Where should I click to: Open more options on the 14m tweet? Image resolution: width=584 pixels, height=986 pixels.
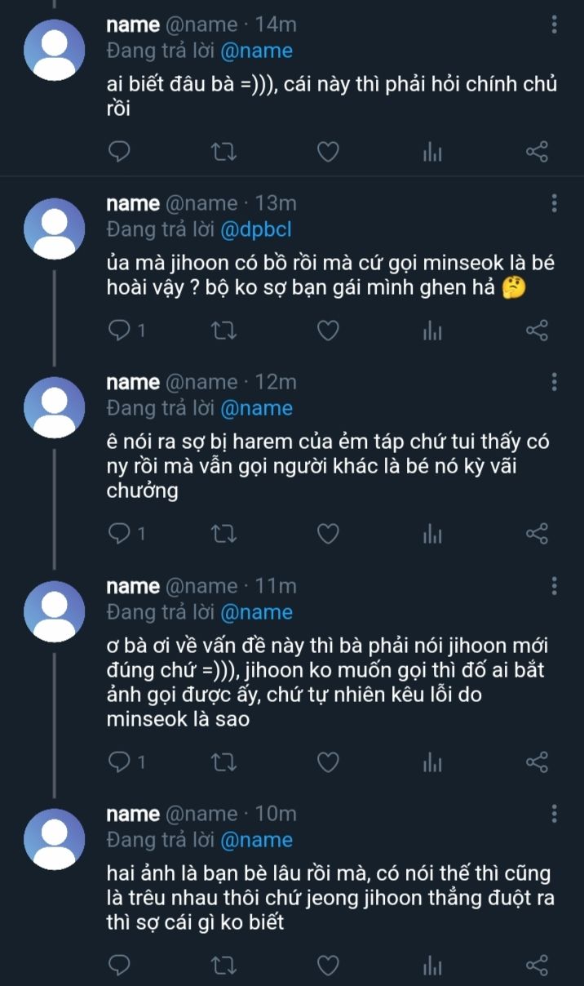[x=555, y=24]
